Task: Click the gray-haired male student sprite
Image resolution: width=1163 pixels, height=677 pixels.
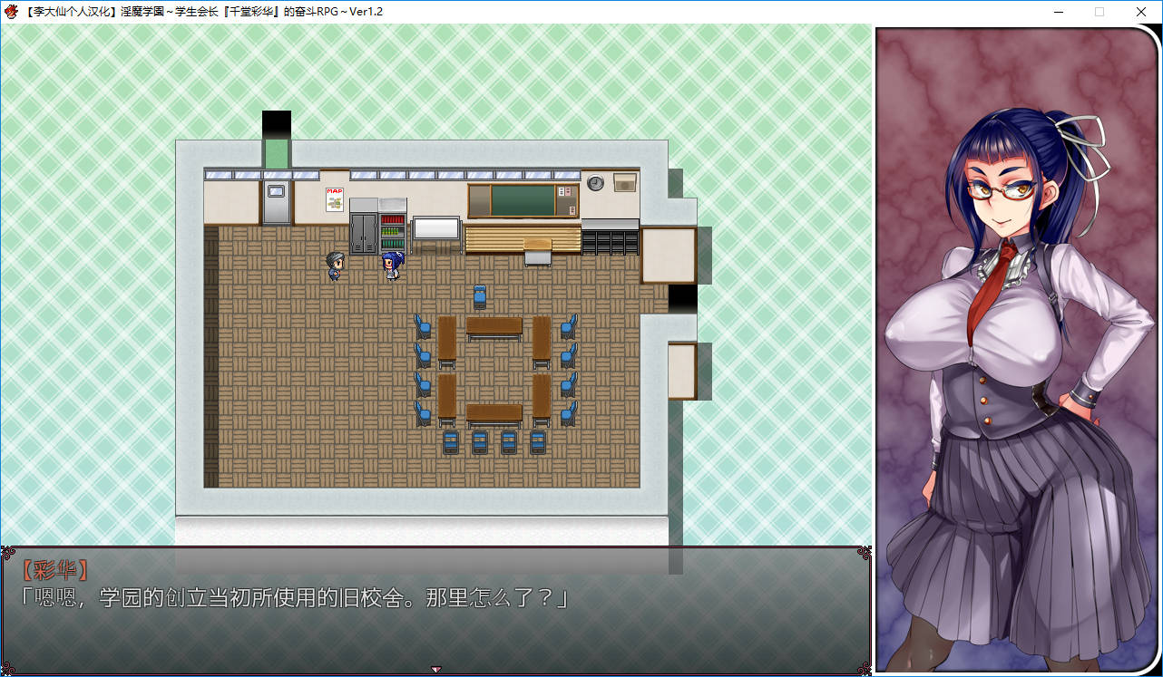Action: [x=335, y=266]
